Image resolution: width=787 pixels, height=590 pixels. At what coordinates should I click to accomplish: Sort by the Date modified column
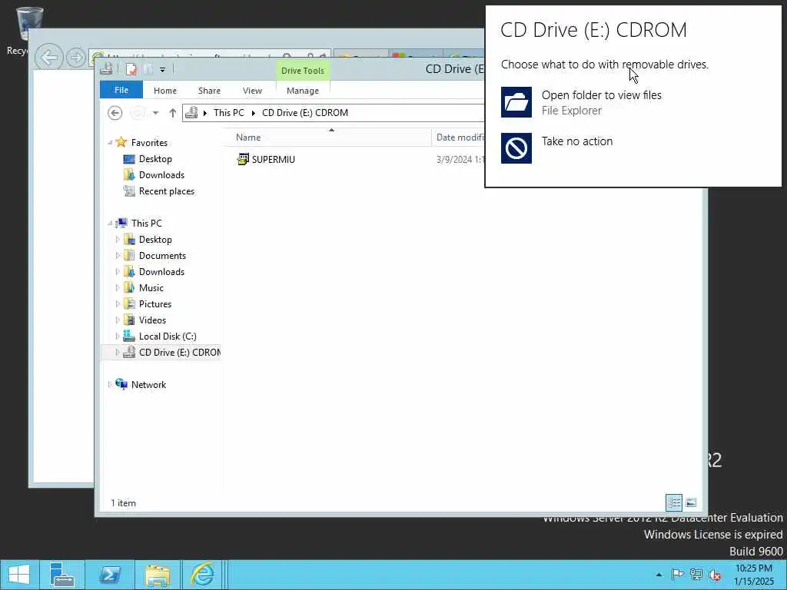tap(460, 138)
